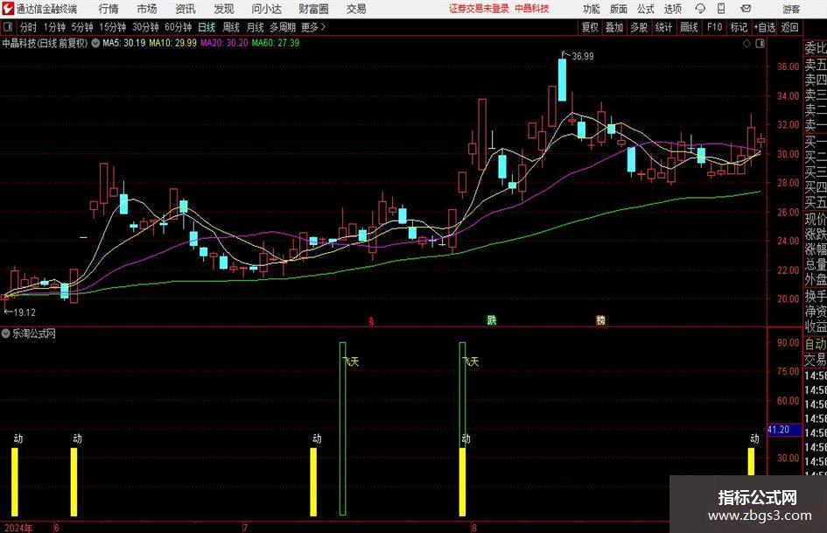This screenshot has height=533, width=827.
Task: Click the 多股 toolbar button
Action: [x=639, y=27]
